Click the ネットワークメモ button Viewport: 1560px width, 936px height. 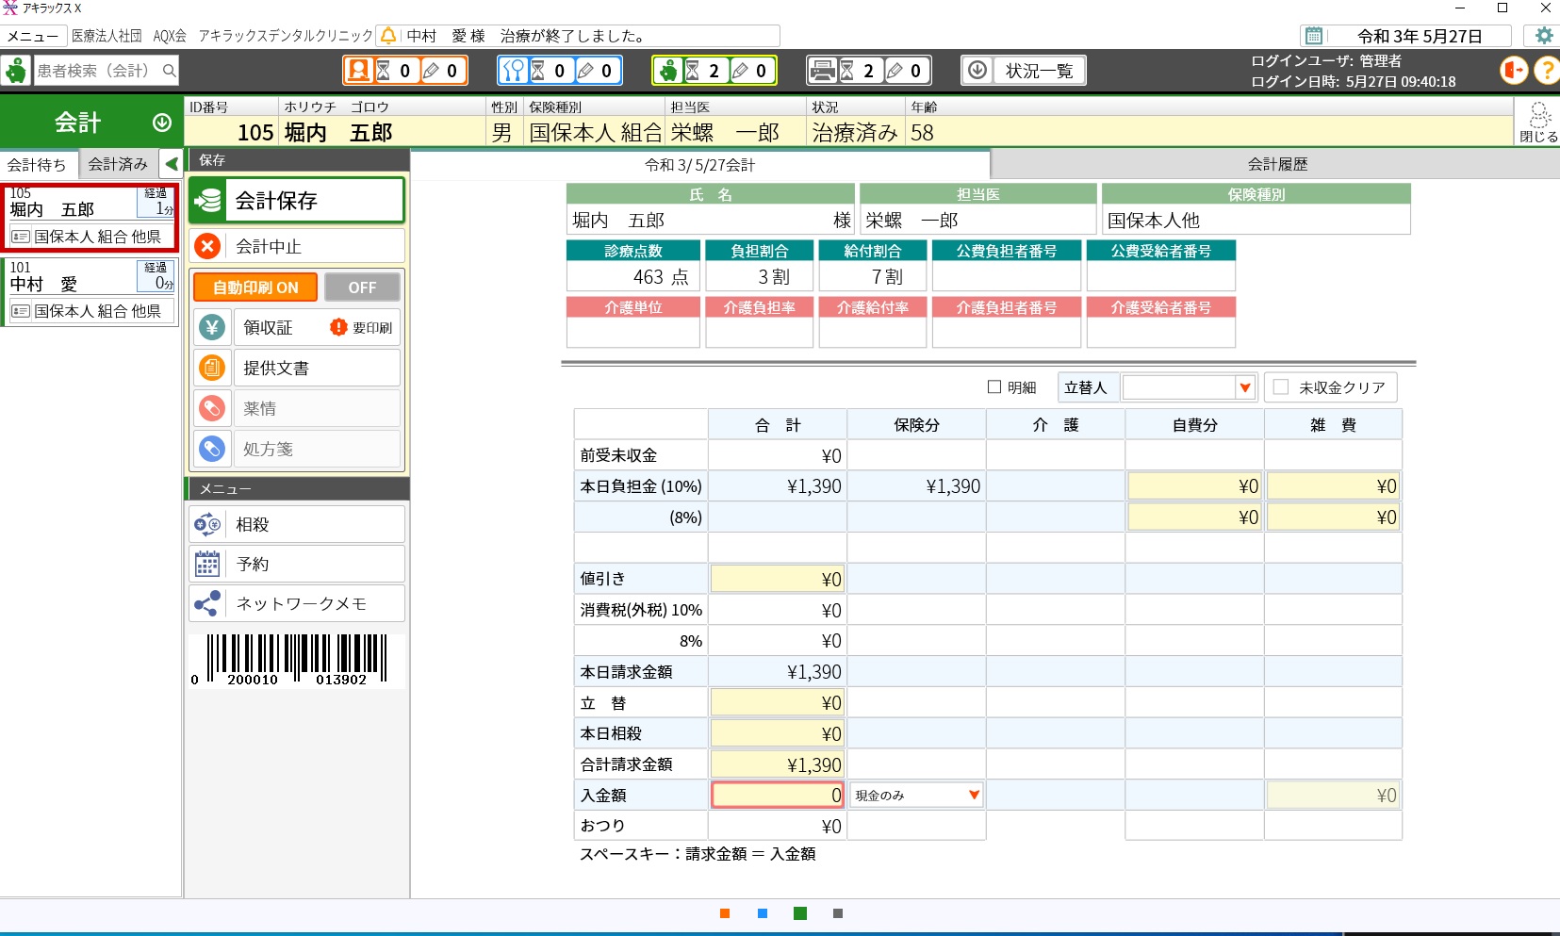tap(297, 603)
